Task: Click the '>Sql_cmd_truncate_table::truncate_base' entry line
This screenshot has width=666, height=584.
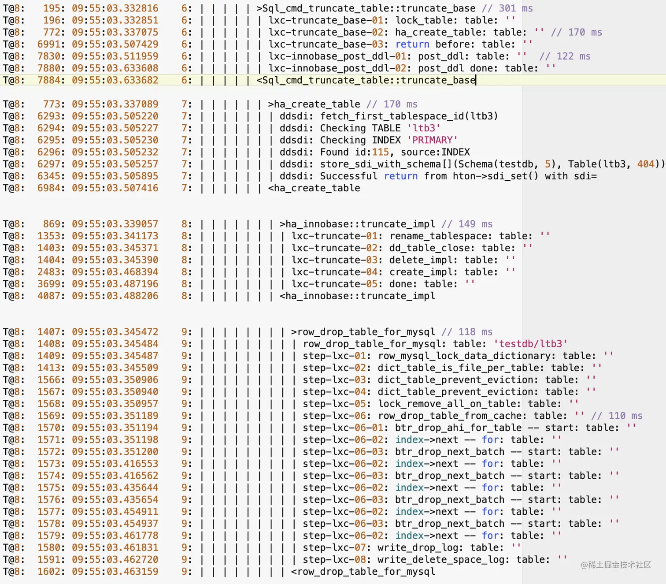Action: (x=268, y=8)
